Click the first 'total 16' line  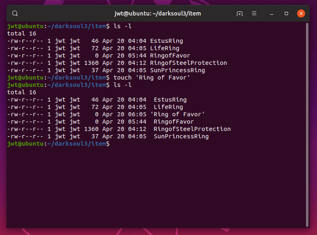tap(22, 33)
